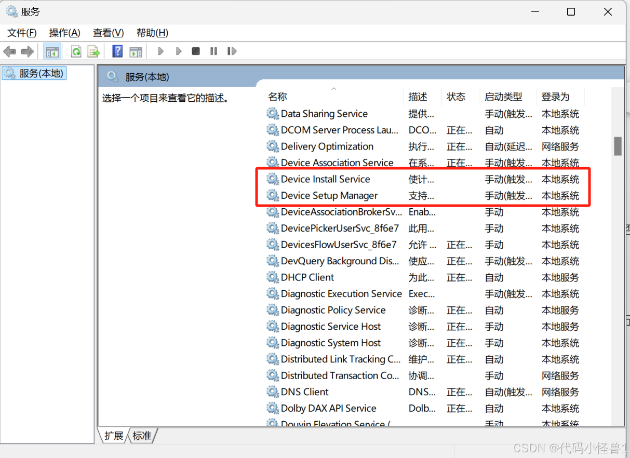Click 本地系统 in the Data Sharing Service row
Screen dimensions: 630x458
(560, 114)
